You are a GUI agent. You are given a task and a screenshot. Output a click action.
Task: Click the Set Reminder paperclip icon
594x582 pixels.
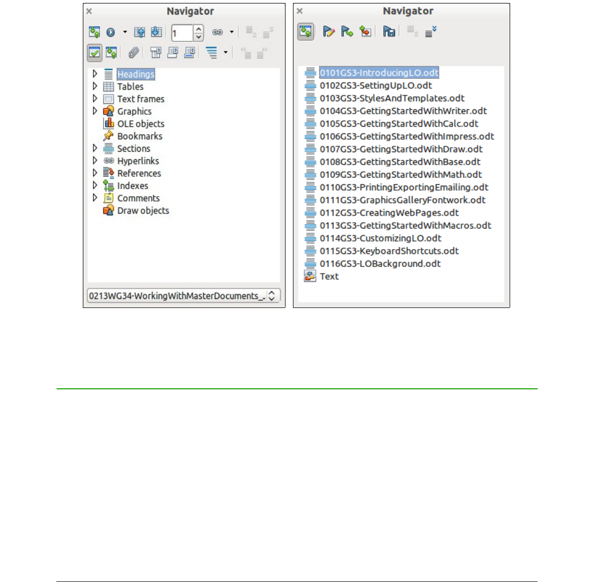133,52
